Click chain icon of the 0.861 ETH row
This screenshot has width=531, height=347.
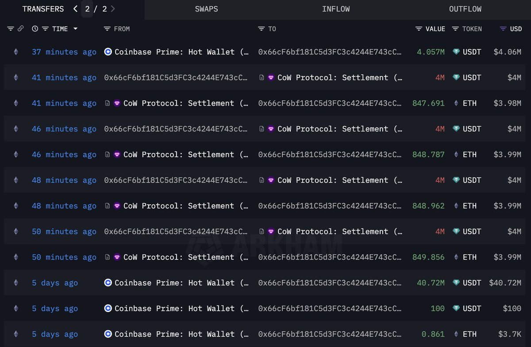click(x=16, y=334)
